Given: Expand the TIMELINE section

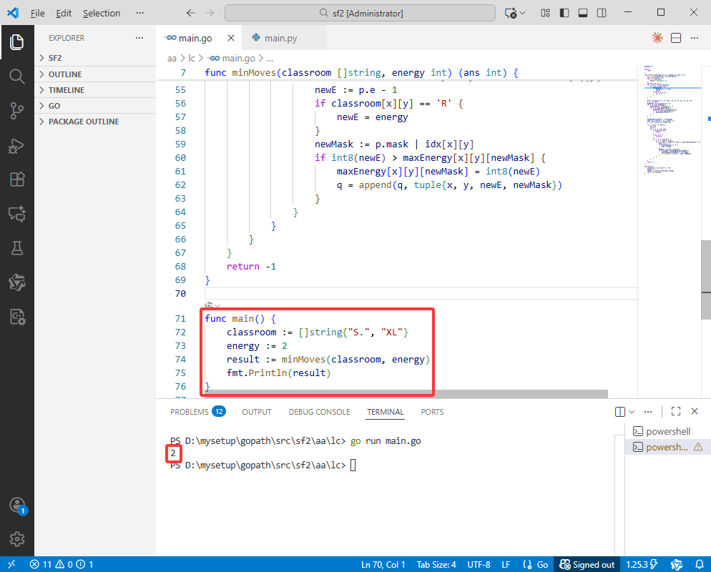Looking at the screenshot, I should (x=95, y=90).
